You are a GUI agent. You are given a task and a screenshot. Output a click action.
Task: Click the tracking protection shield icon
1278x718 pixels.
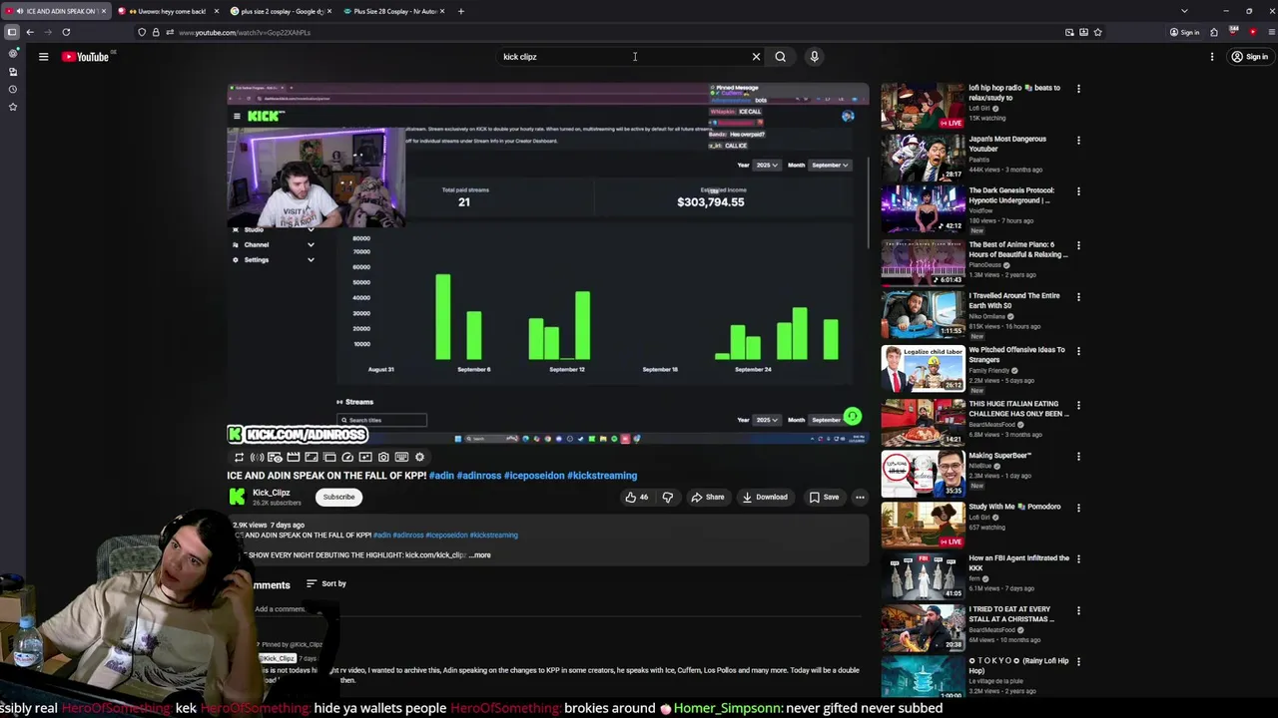pyautogui.click(x=142, y=32)
